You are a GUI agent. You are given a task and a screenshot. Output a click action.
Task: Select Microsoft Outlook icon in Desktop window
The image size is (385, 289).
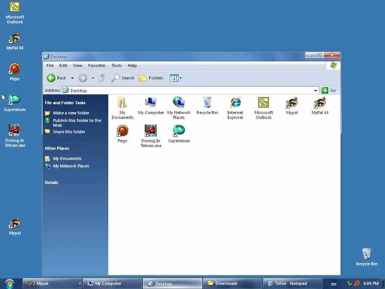[264, 108]
